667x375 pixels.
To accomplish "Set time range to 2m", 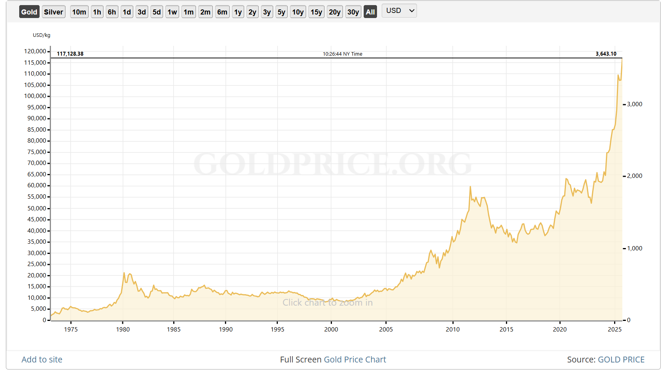I will [x=205, y=12].
